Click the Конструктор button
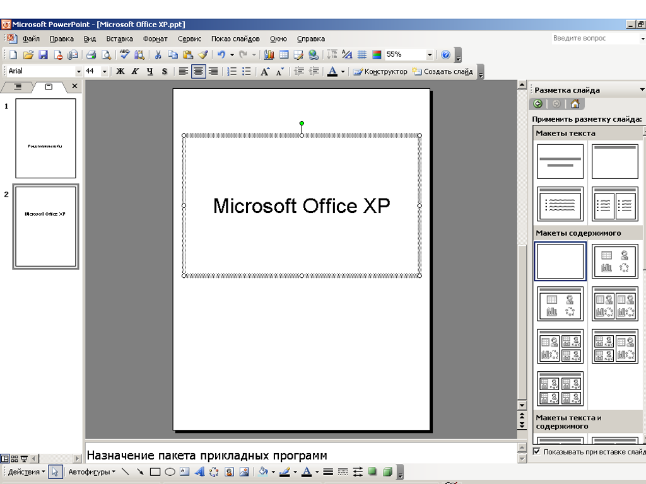Screen dimensions: 646x484 point(380,72)
